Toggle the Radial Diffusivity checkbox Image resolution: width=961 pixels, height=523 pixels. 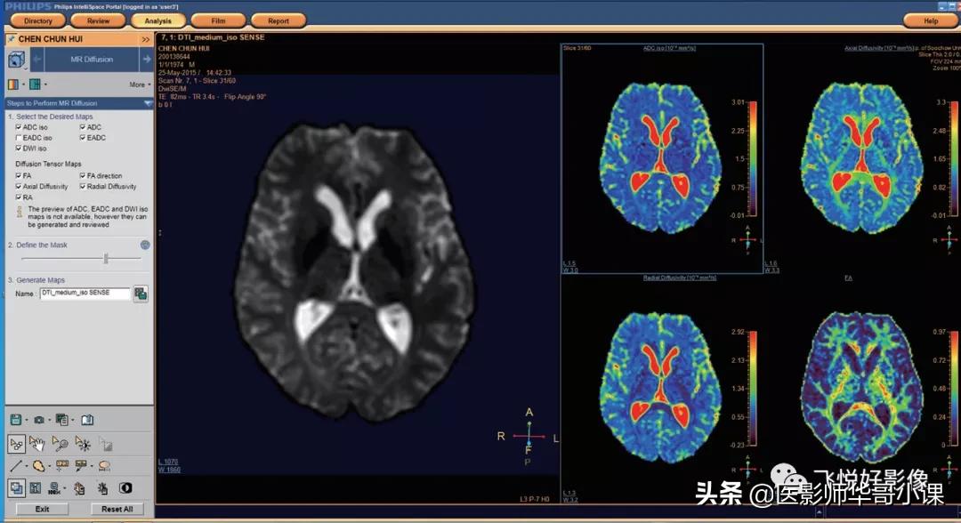[83, 186]
